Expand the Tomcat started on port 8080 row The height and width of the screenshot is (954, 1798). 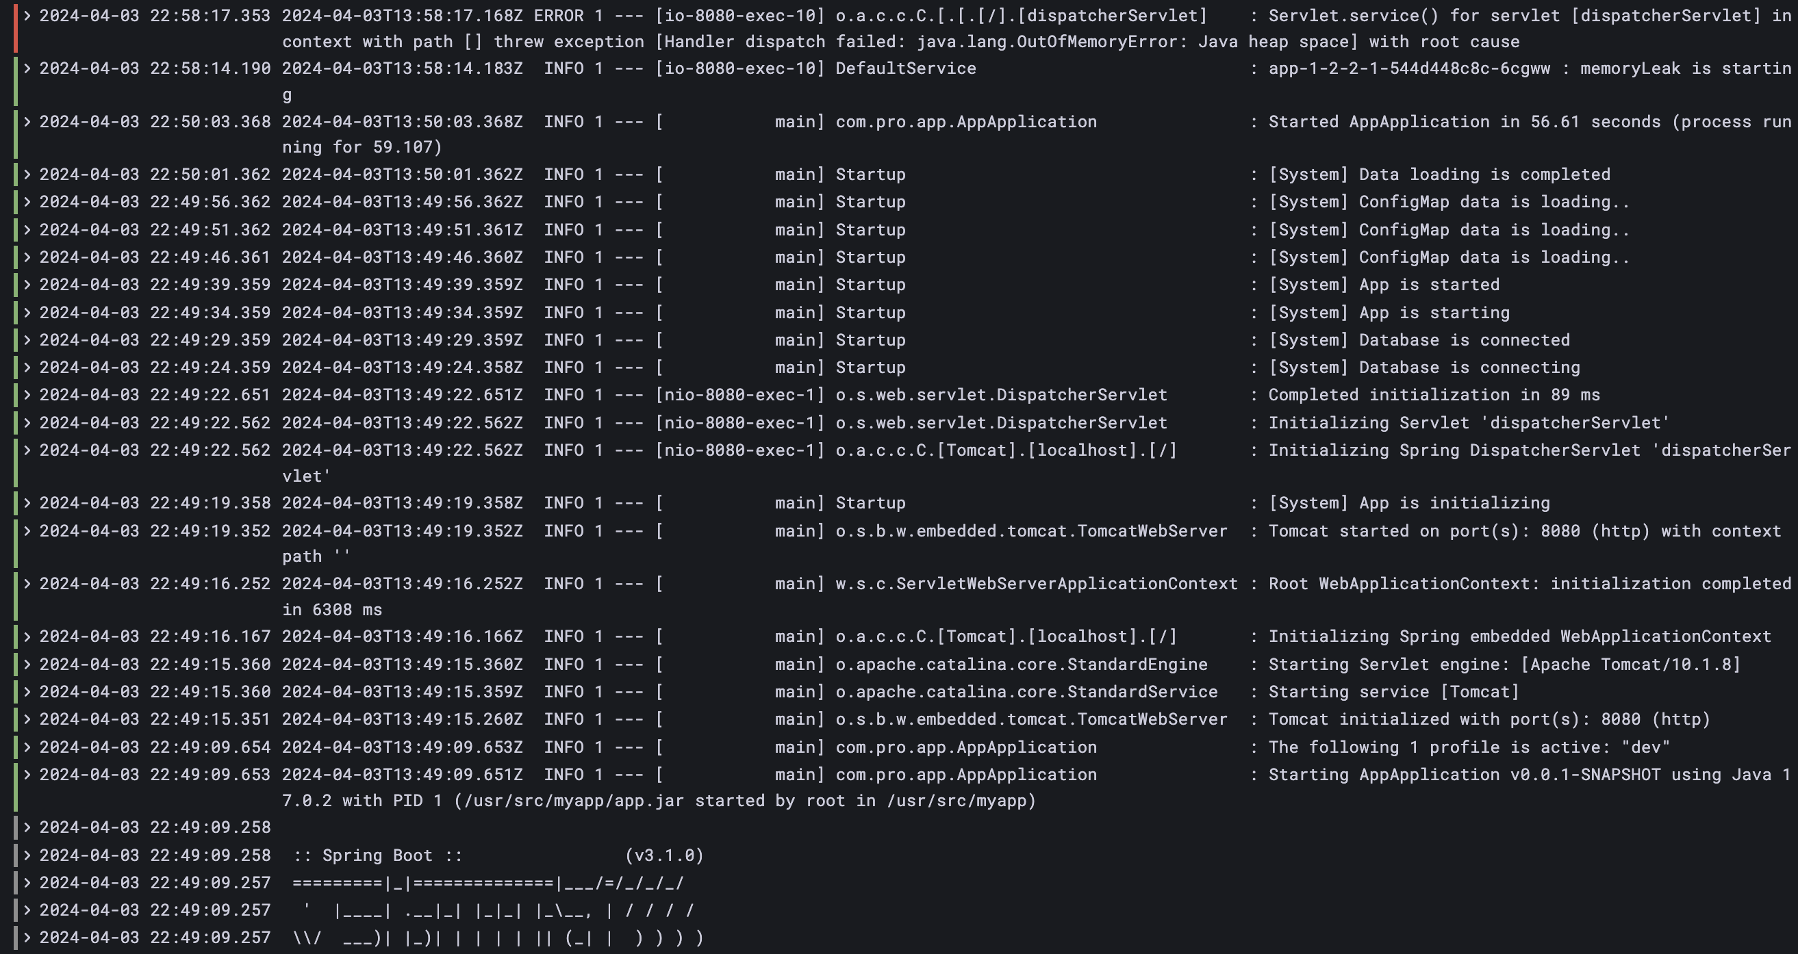pyautogui.click(x=27, y=531)
